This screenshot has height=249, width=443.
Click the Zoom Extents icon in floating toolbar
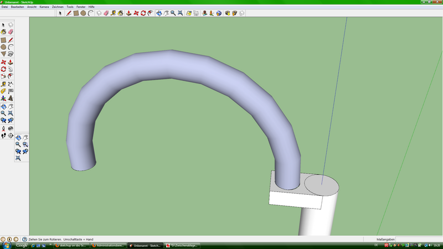pyautogui.click(x=18, y=158)
